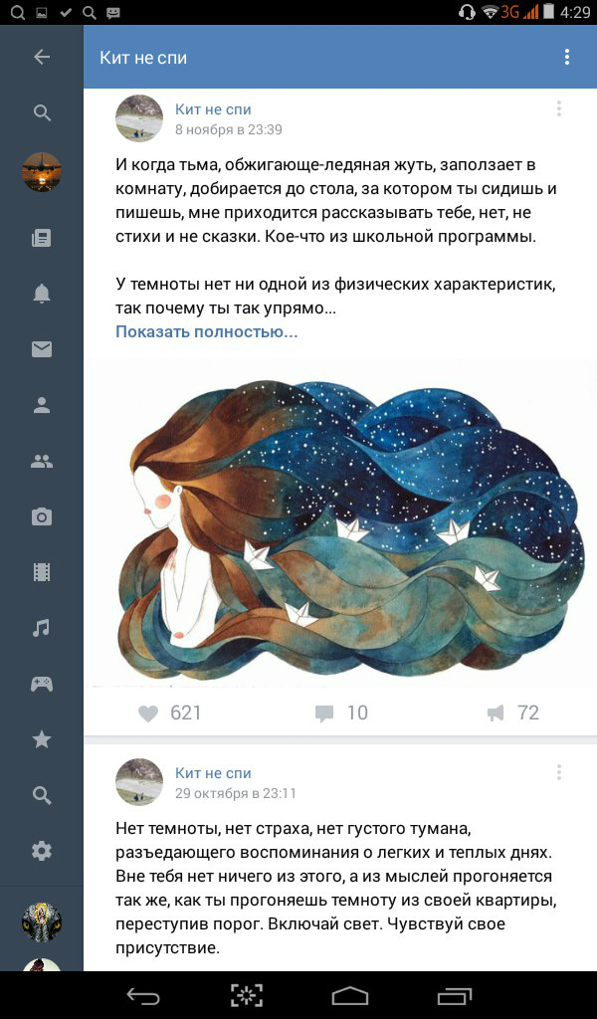The width and height of the screenshot is (597, 1019).
Task: Open the music note icon
Action: tap(42, 628)
